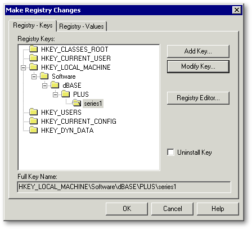This screenshot has width=252, height=229.
Task: Launch the Registry Editor button
Action: point(198,98)
